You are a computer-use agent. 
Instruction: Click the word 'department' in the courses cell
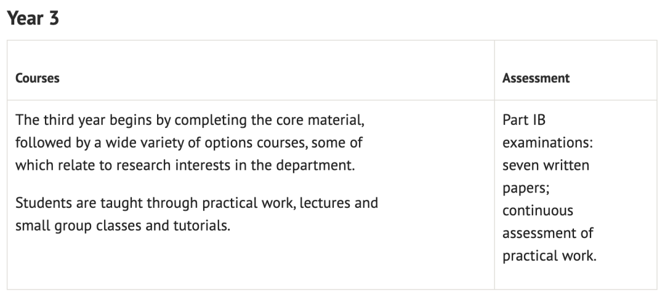click(x=313, y=165)
